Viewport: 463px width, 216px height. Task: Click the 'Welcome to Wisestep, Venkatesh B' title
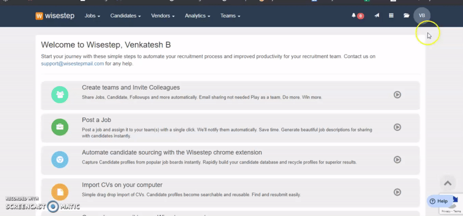pyautogui.click(x=105, y=45)
